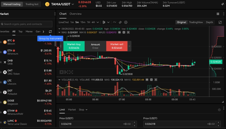Open TAMA/USDT pair dropdown
Viewport: 226px width, 129px height.
point(73,4)
